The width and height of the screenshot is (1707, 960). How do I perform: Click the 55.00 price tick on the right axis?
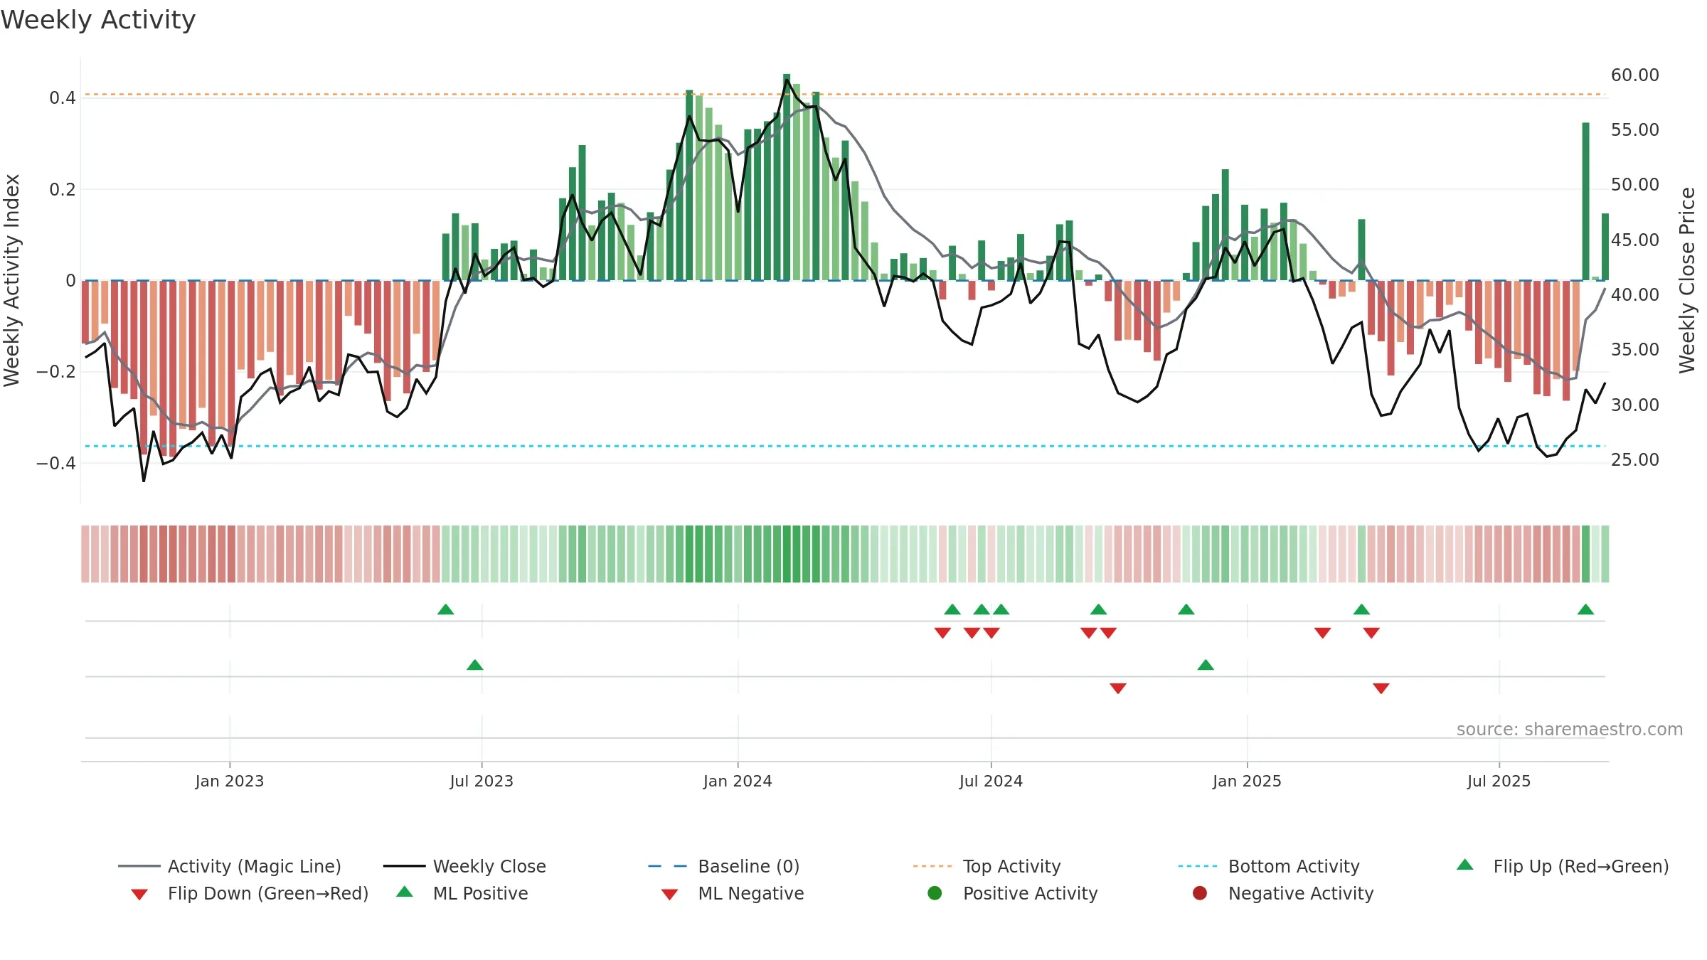[1634, 129]
